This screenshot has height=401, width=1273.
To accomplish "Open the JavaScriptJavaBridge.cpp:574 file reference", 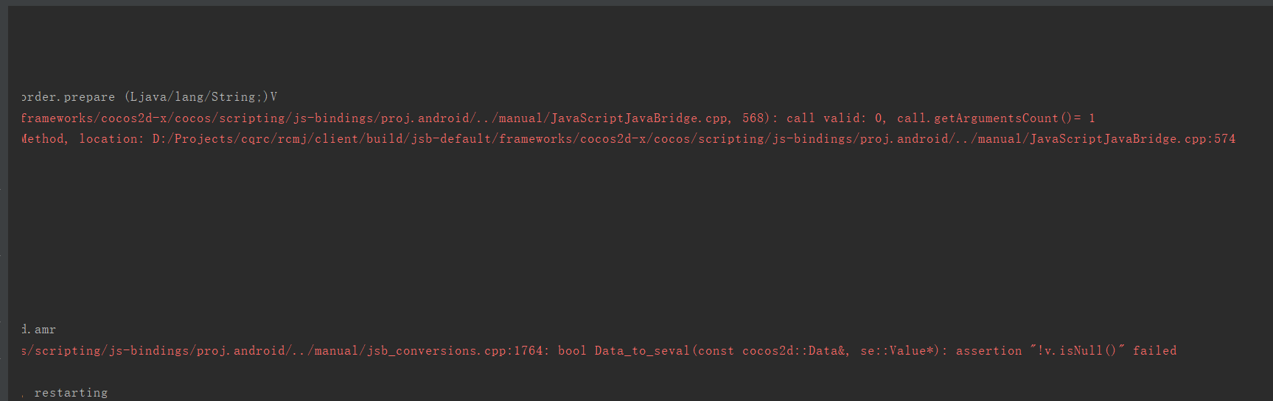I will [1132, 139].
